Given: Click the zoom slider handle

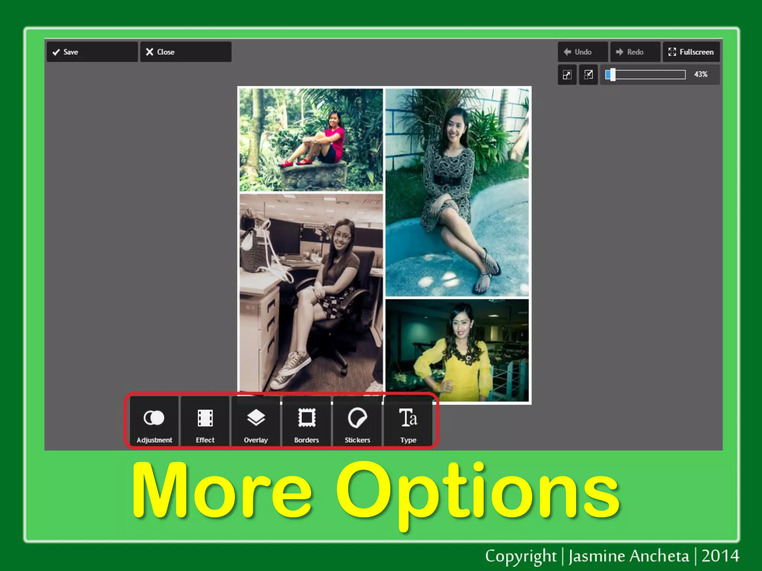Looking at the screenshot, I should tap(612, 75).
